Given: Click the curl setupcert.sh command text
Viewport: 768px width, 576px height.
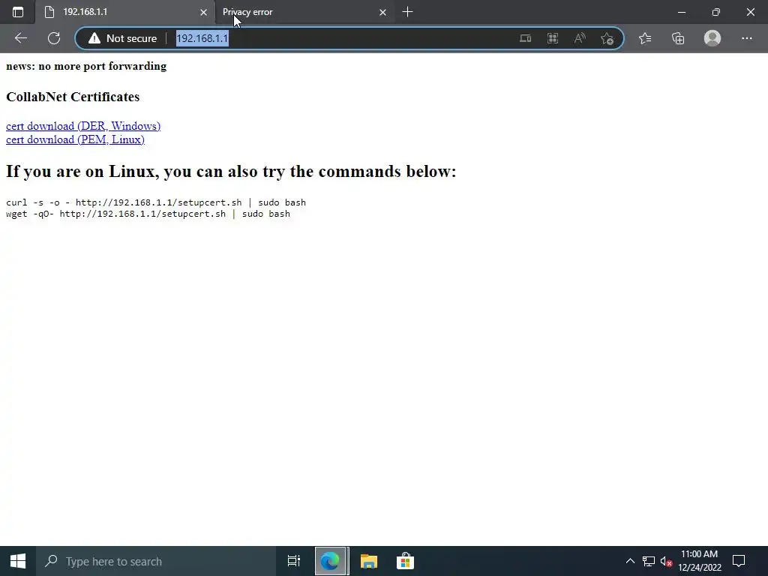Looking at the screenshot, I should tap(156, 202).
